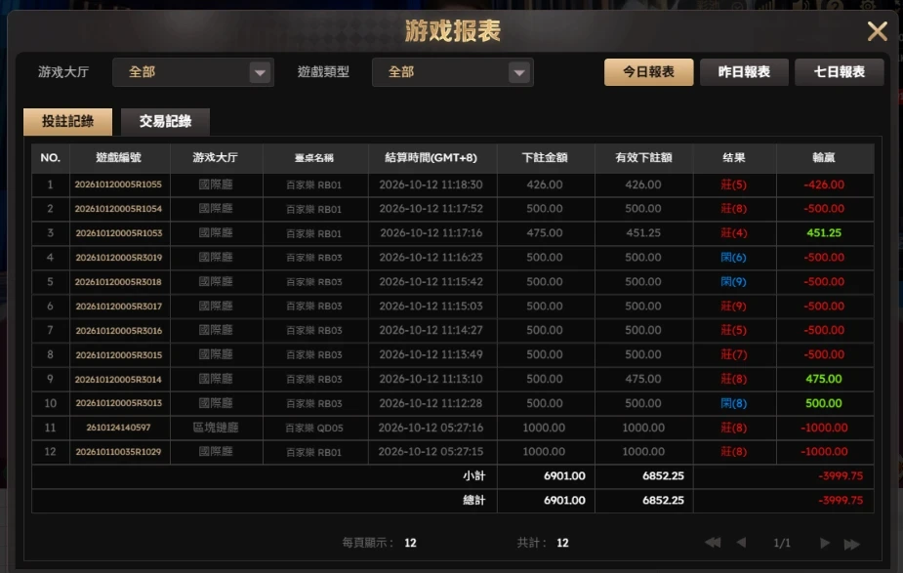Click settlement time 2026-10-12 11:18:30
The height and width of the screenshot is (573, 903).
point(431,184)
